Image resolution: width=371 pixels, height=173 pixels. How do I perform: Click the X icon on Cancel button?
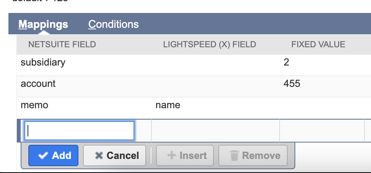[x=99, y=155]
